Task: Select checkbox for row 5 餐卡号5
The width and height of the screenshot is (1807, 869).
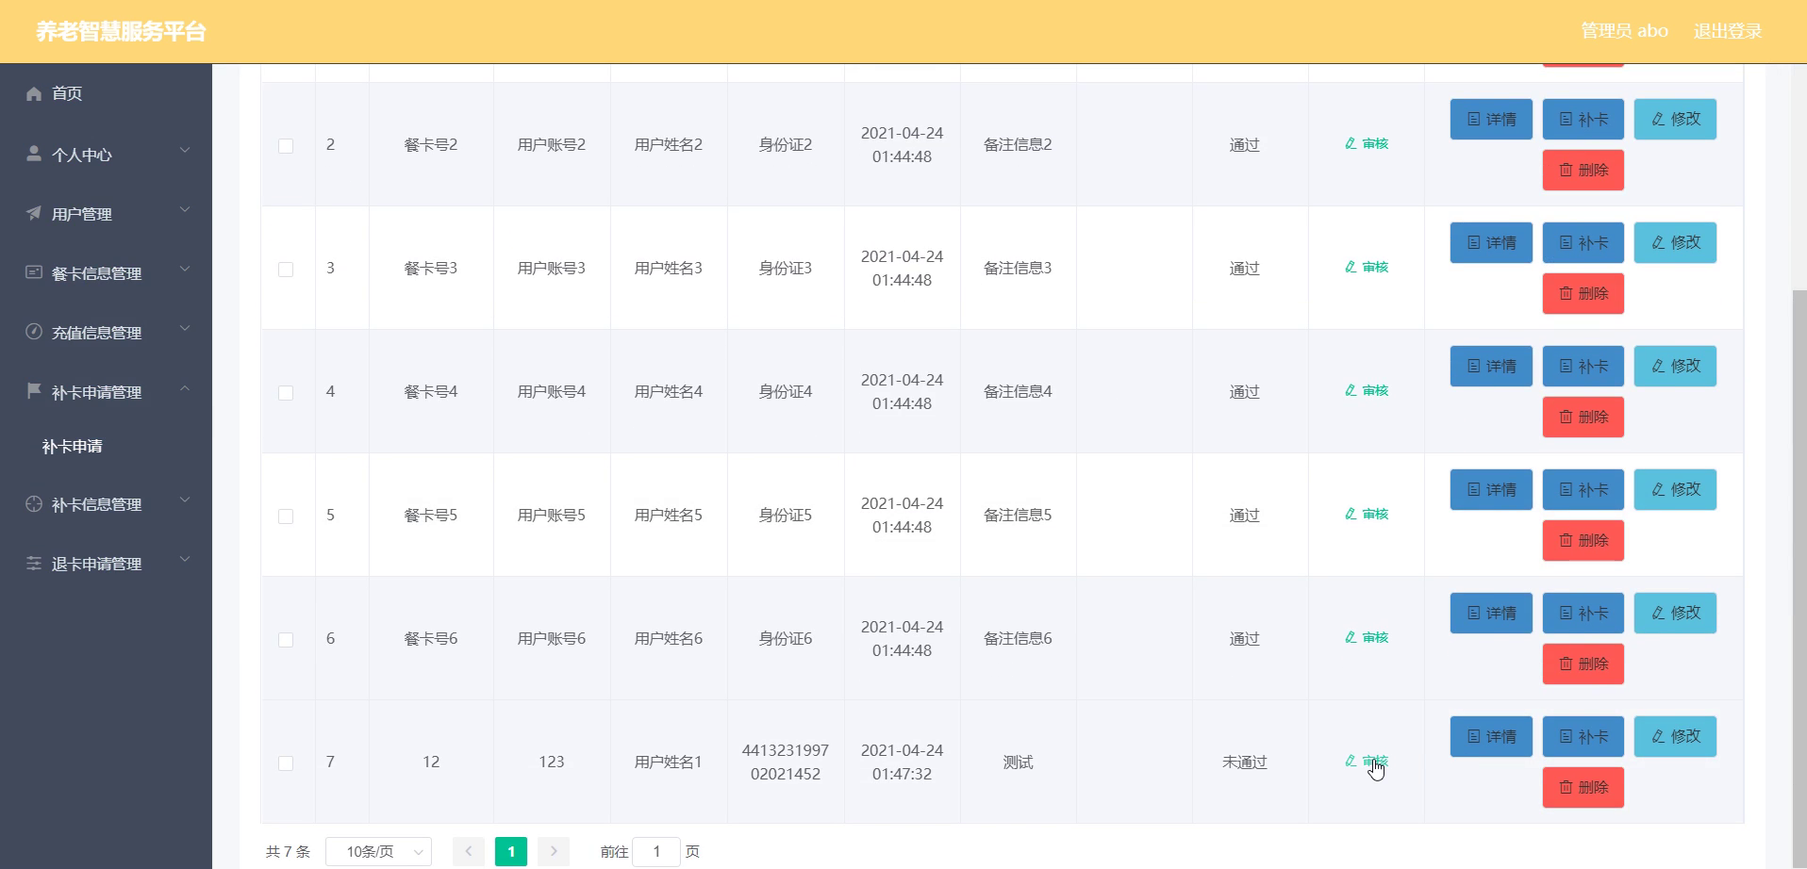Action: (x=286, y=516)
